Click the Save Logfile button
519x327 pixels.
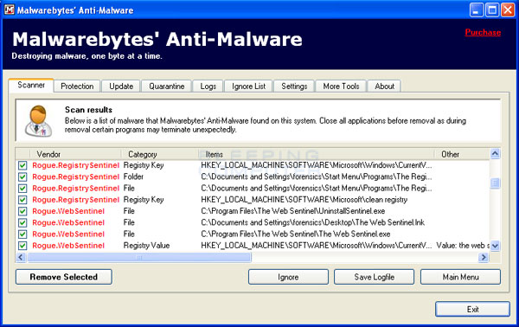click(374, 277)
